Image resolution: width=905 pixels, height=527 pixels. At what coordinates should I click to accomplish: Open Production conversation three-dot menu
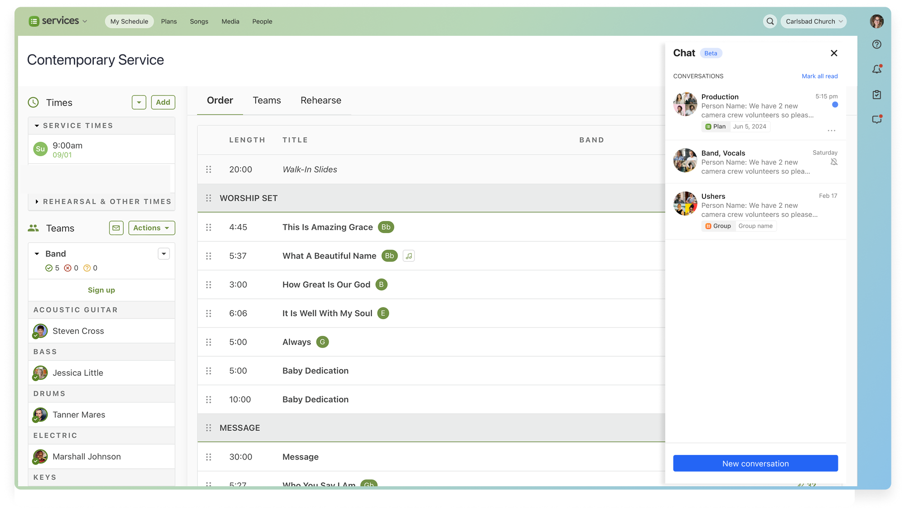pyautogui.click(x=831, y=130)
